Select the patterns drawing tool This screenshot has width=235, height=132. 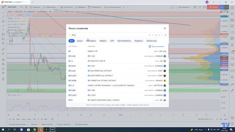click(x=3, y=34)
